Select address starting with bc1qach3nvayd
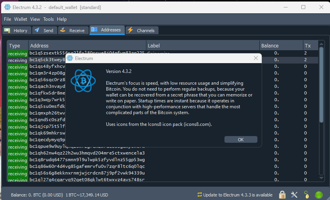Screen dimensions: 330x200 pos(47,86)
